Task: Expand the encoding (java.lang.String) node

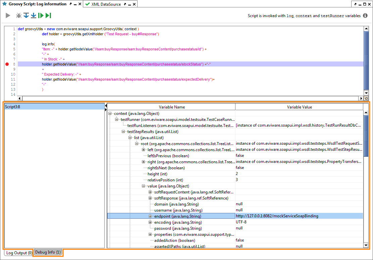Action: click(x=150, y=222)
